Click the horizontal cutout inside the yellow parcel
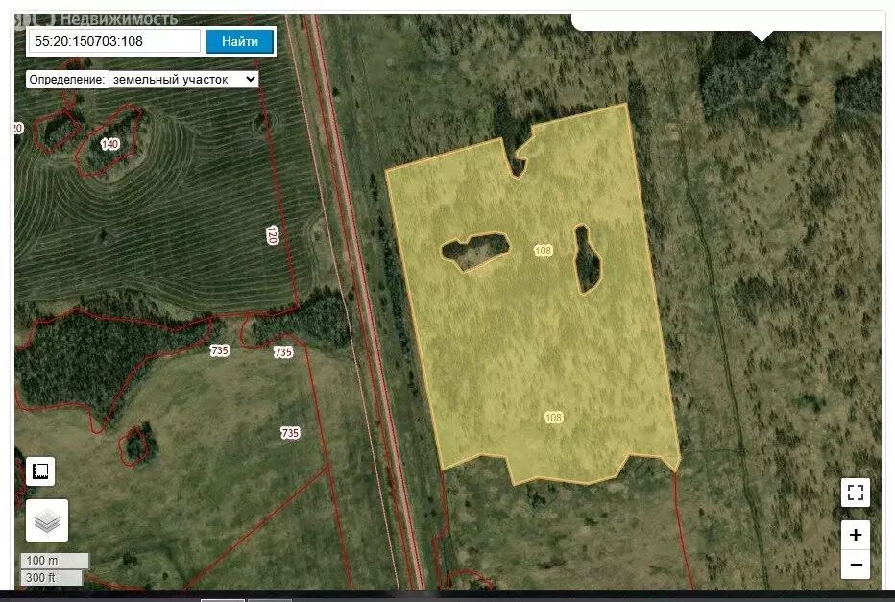Image resolution: width=895 pixels, height=602 pixels. pyautogui.click(x=474, y=252)
